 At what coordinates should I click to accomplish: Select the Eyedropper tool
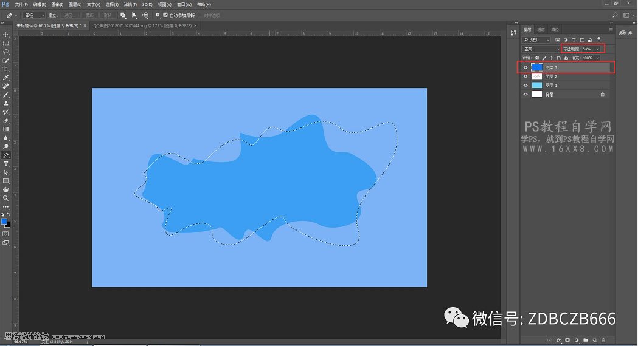[x=5, y=78]
